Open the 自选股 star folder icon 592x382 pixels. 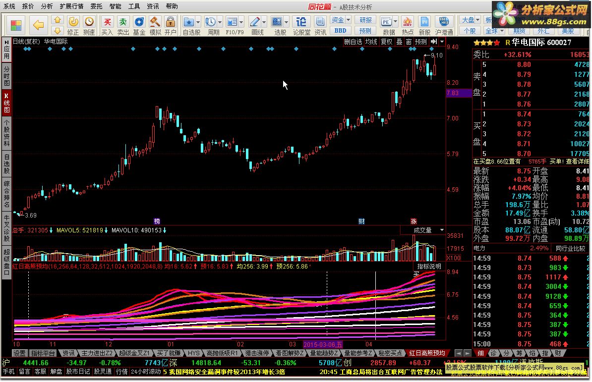(x=188, y=22)
